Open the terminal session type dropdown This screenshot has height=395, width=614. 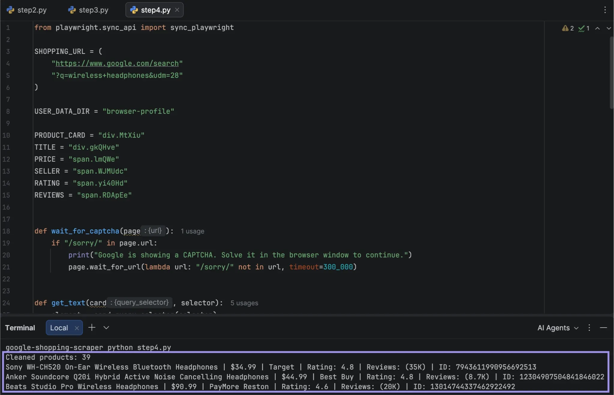pyautogui.click(x=106, y=328)
